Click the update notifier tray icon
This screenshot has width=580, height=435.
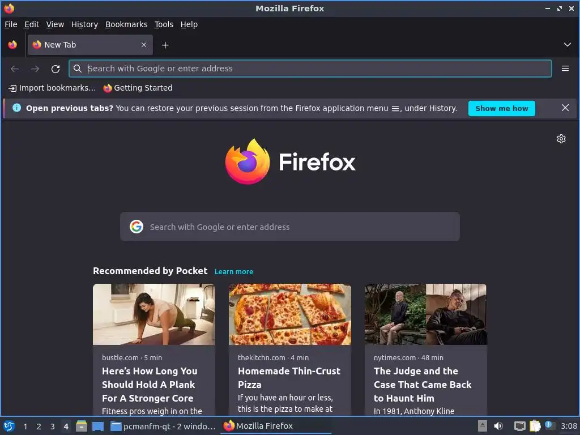click(x=549, y=425)
